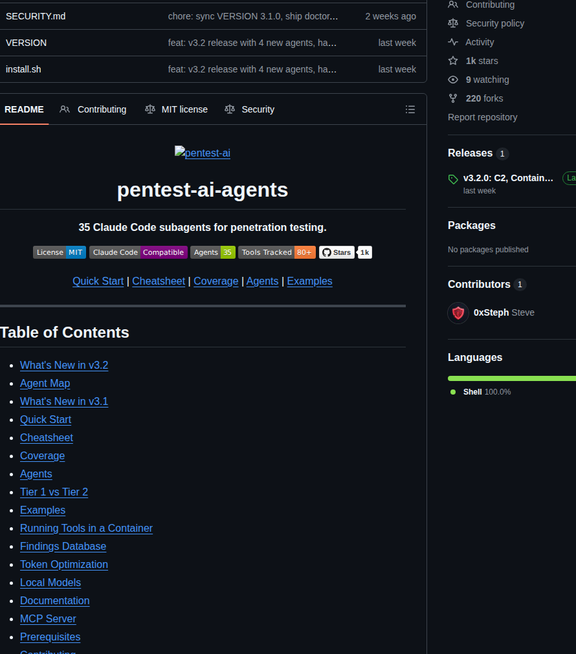Click the tag icon next to v3.2.0 release

pos(453,179)
